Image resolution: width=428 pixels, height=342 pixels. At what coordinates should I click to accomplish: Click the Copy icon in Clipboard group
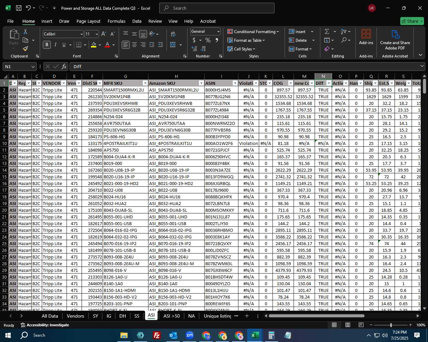25,40
